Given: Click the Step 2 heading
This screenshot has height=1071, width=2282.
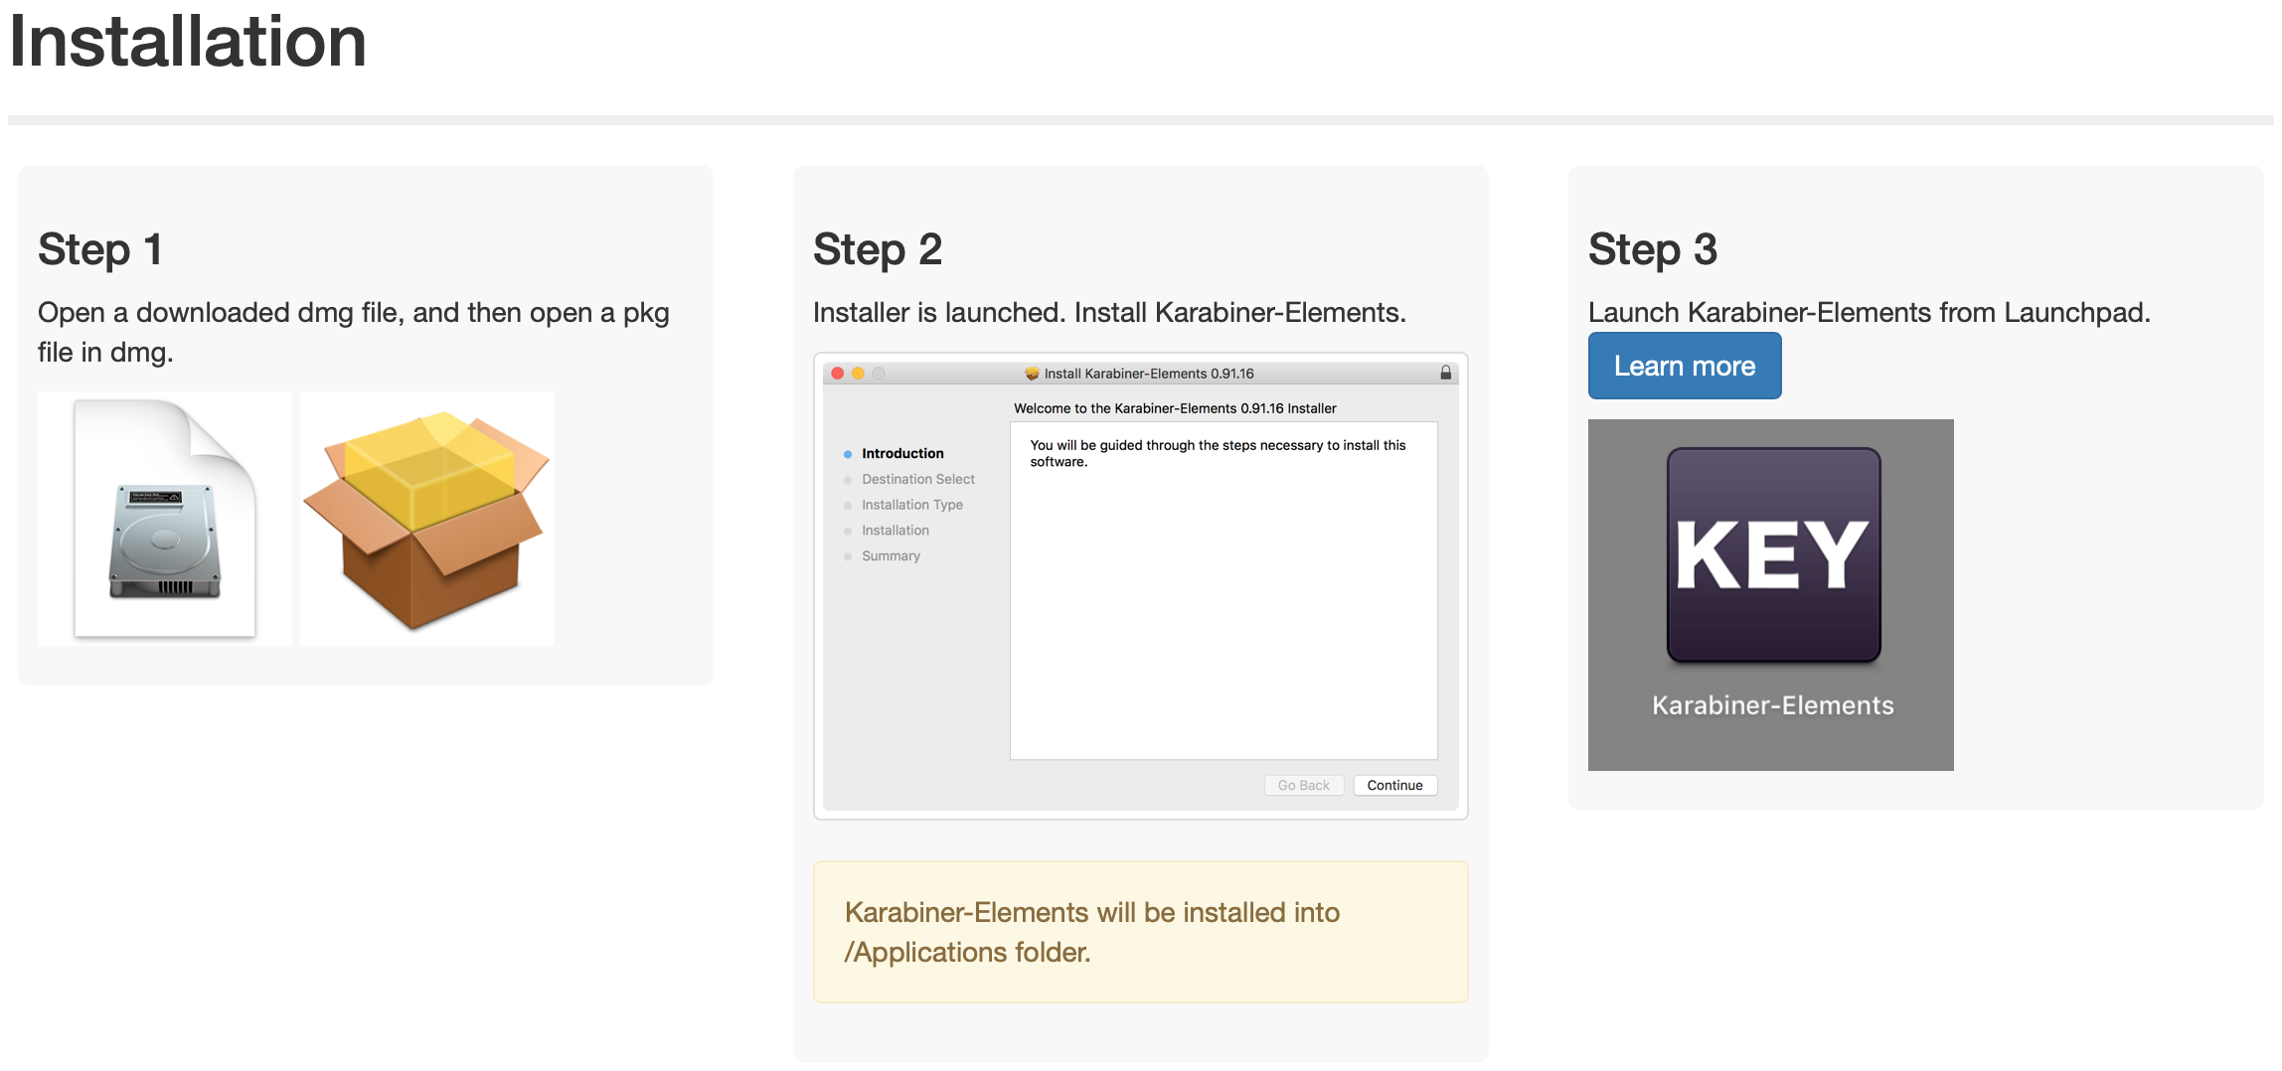Looking at the screenshot, I should [x=878, y=248].
